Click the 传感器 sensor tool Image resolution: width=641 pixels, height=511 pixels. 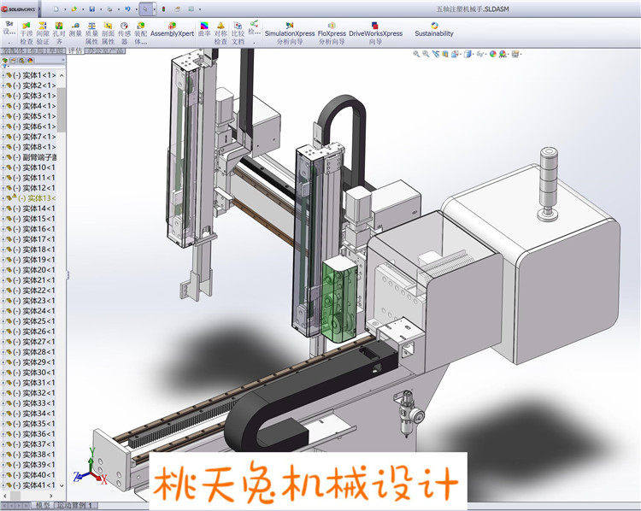[x=124, y=32]
